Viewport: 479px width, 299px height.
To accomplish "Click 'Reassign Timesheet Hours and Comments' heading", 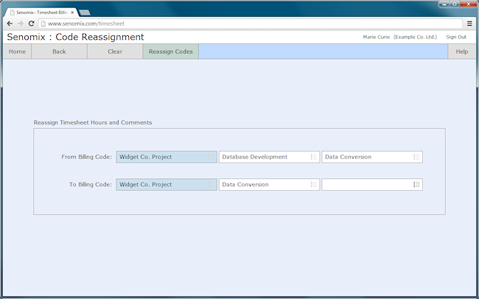I will point(93,122).
